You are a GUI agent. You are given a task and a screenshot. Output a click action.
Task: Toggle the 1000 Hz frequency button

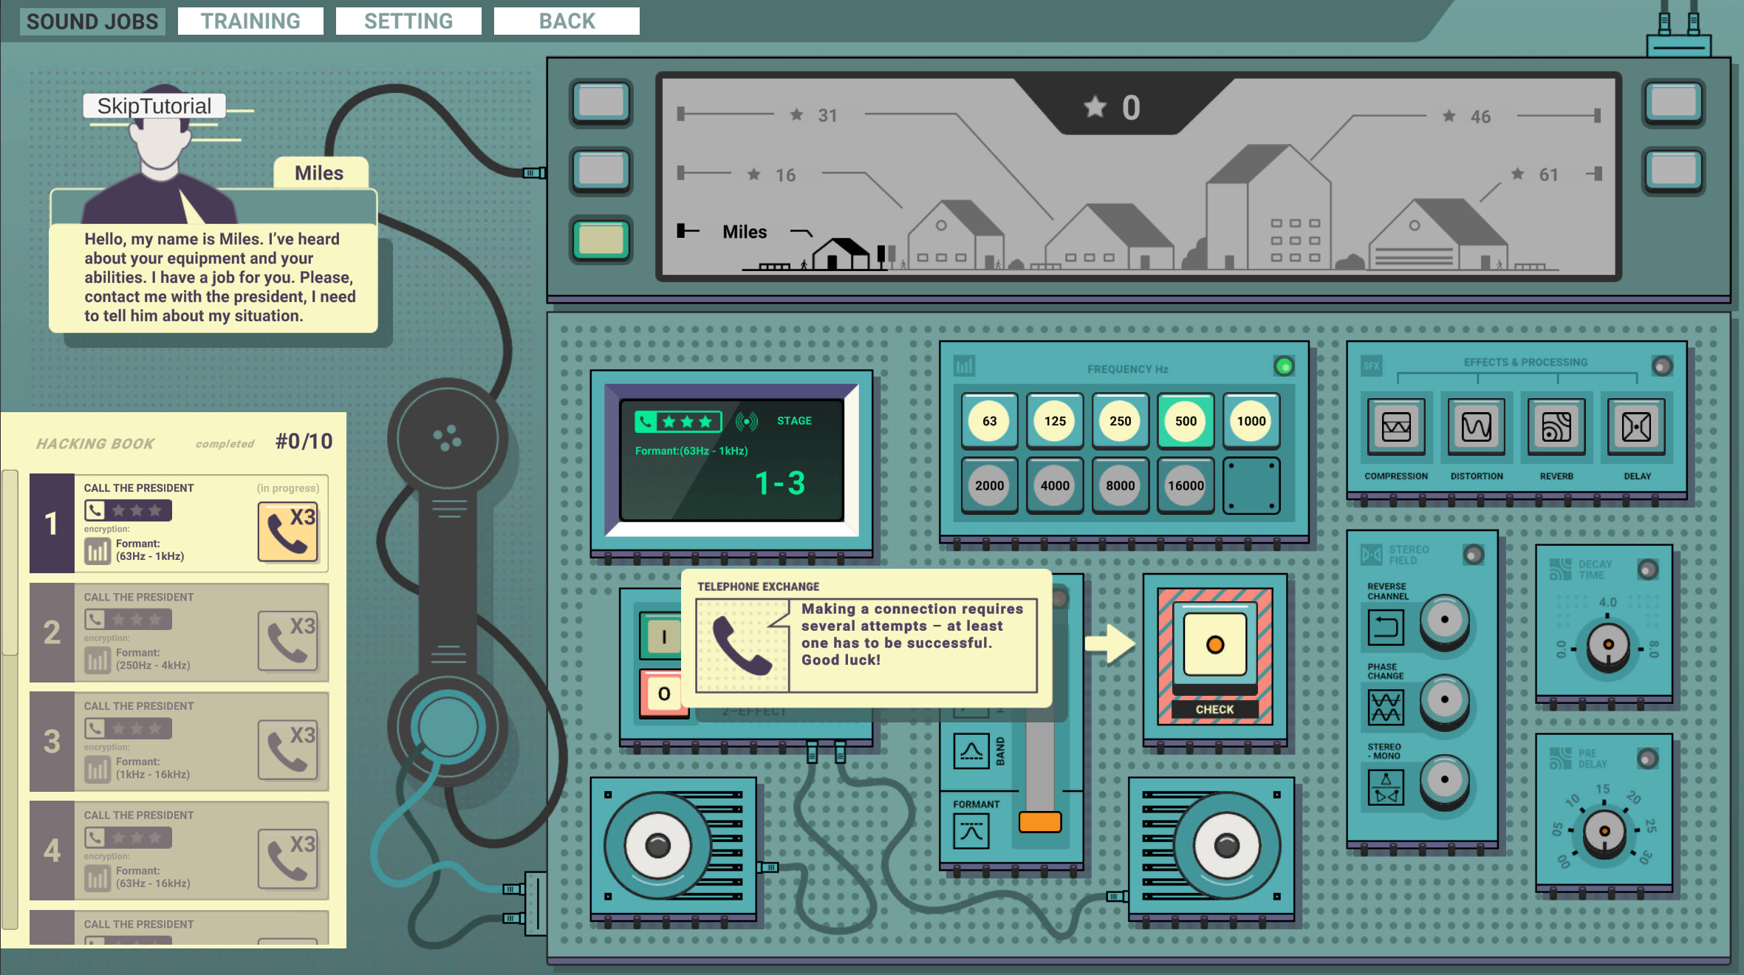tap(1251, 421)
